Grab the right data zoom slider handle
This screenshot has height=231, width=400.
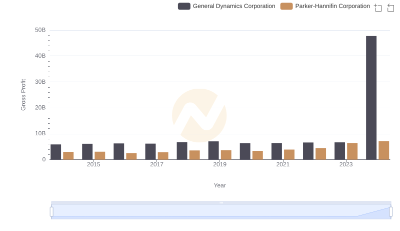391,211
